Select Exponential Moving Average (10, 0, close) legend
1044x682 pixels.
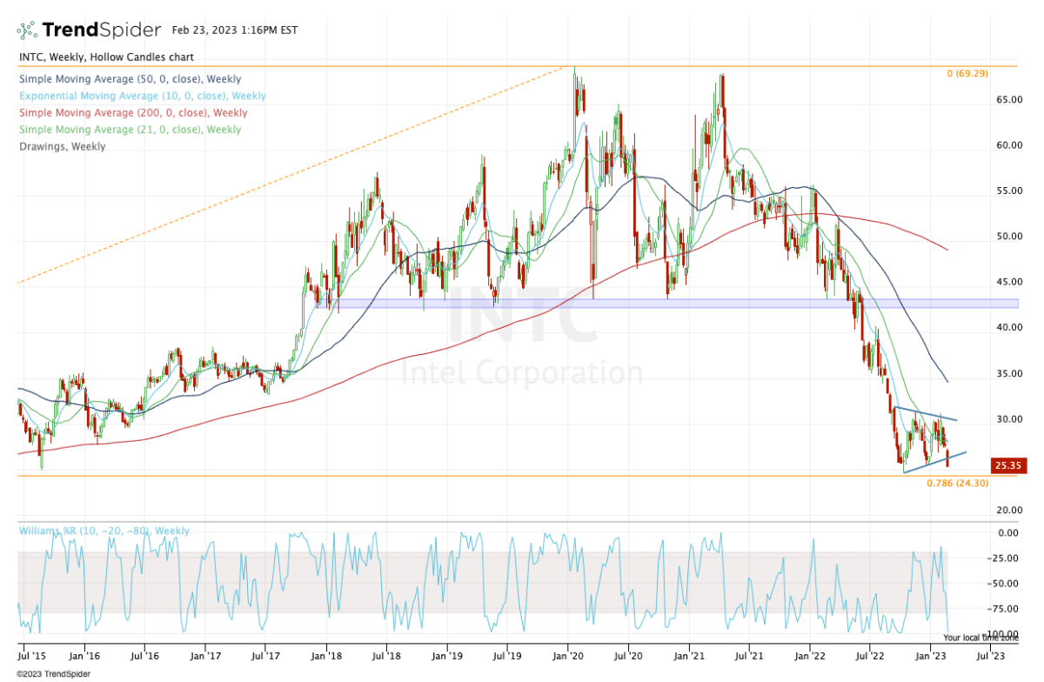pyautogui.click(x=142, y=96)
